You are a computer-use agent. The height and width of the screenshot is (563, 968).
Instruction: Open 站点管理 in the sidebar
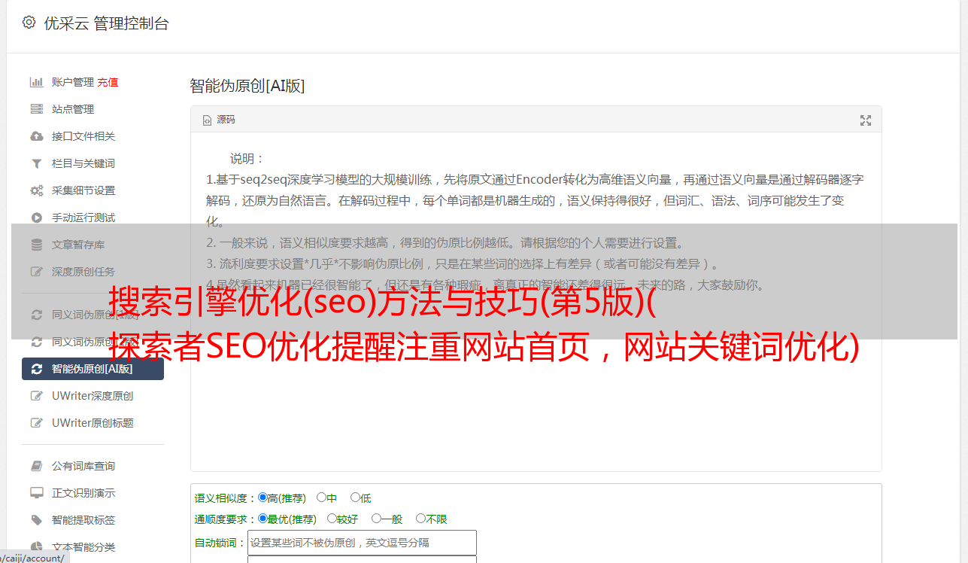(73, 109)
